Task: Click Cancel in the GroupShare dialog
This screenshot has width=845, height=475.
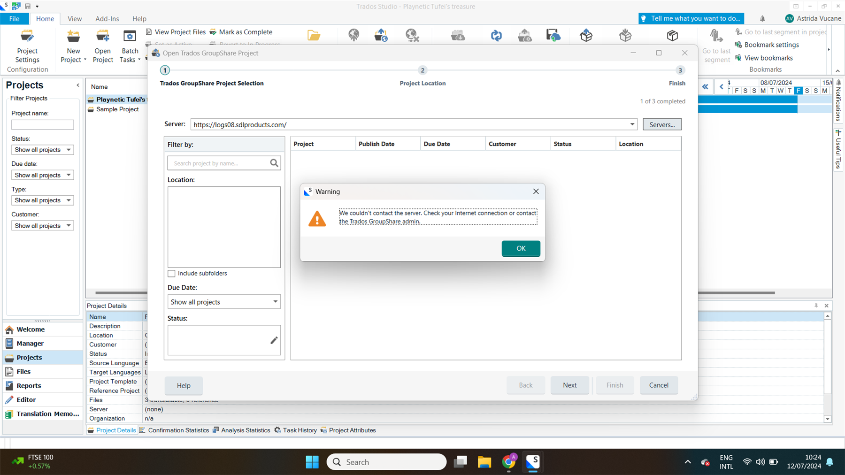Action: click(x=659, y=385)
